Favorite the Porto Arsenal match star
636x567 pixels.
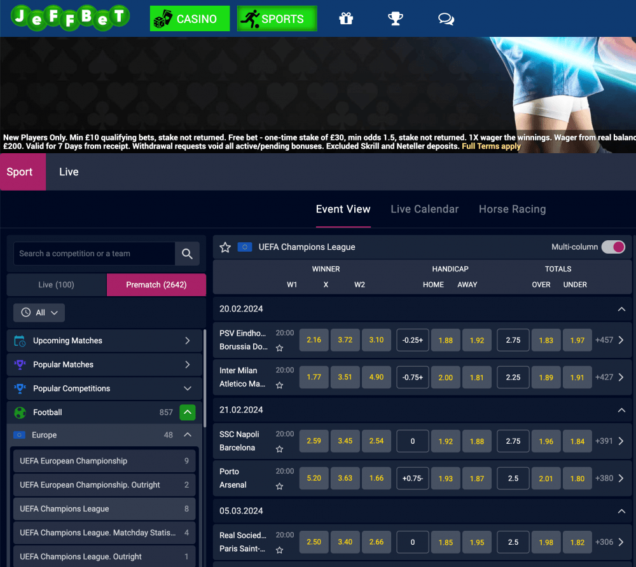click(279, 486)
